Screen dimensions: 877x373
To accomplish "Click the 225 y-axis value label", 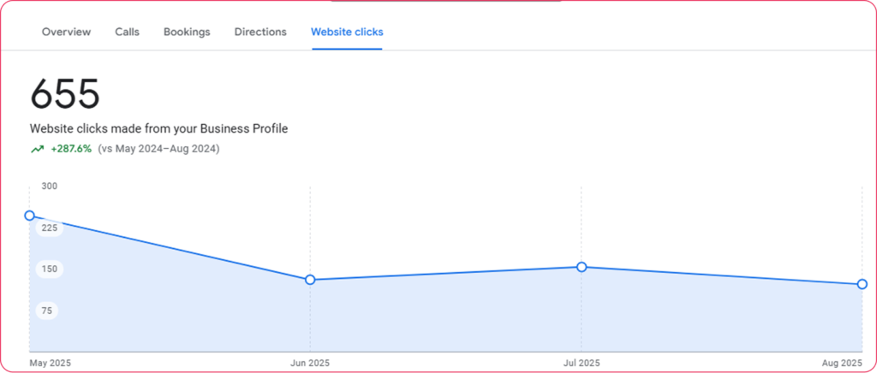I will click(x=48, y=228).
